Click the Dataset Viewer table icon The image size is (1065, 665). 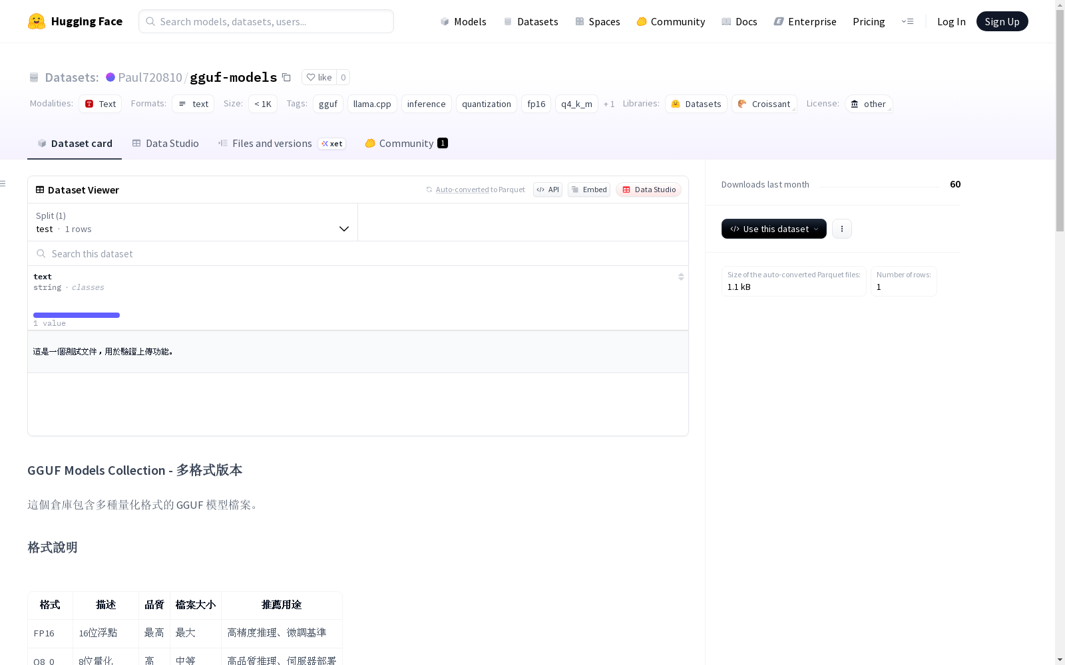point(40,190)
